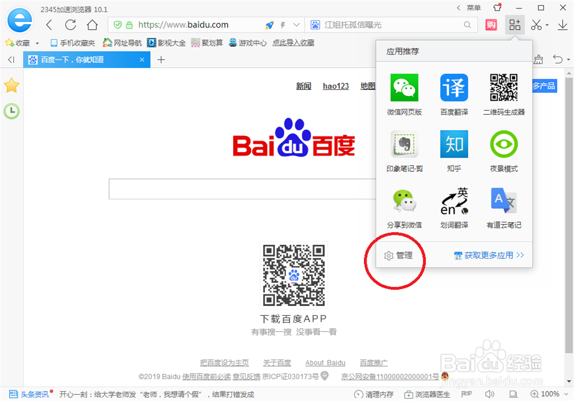Open 浏览器医生 in status bar
This screenshot has width=574, height=401.
[427, 394]
